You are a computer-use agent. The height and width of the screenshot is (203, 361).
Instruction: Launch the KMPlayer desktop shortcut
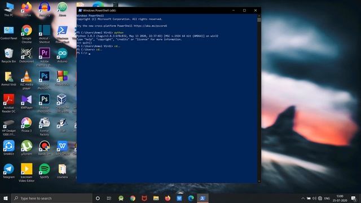click(x=27, y=101)
